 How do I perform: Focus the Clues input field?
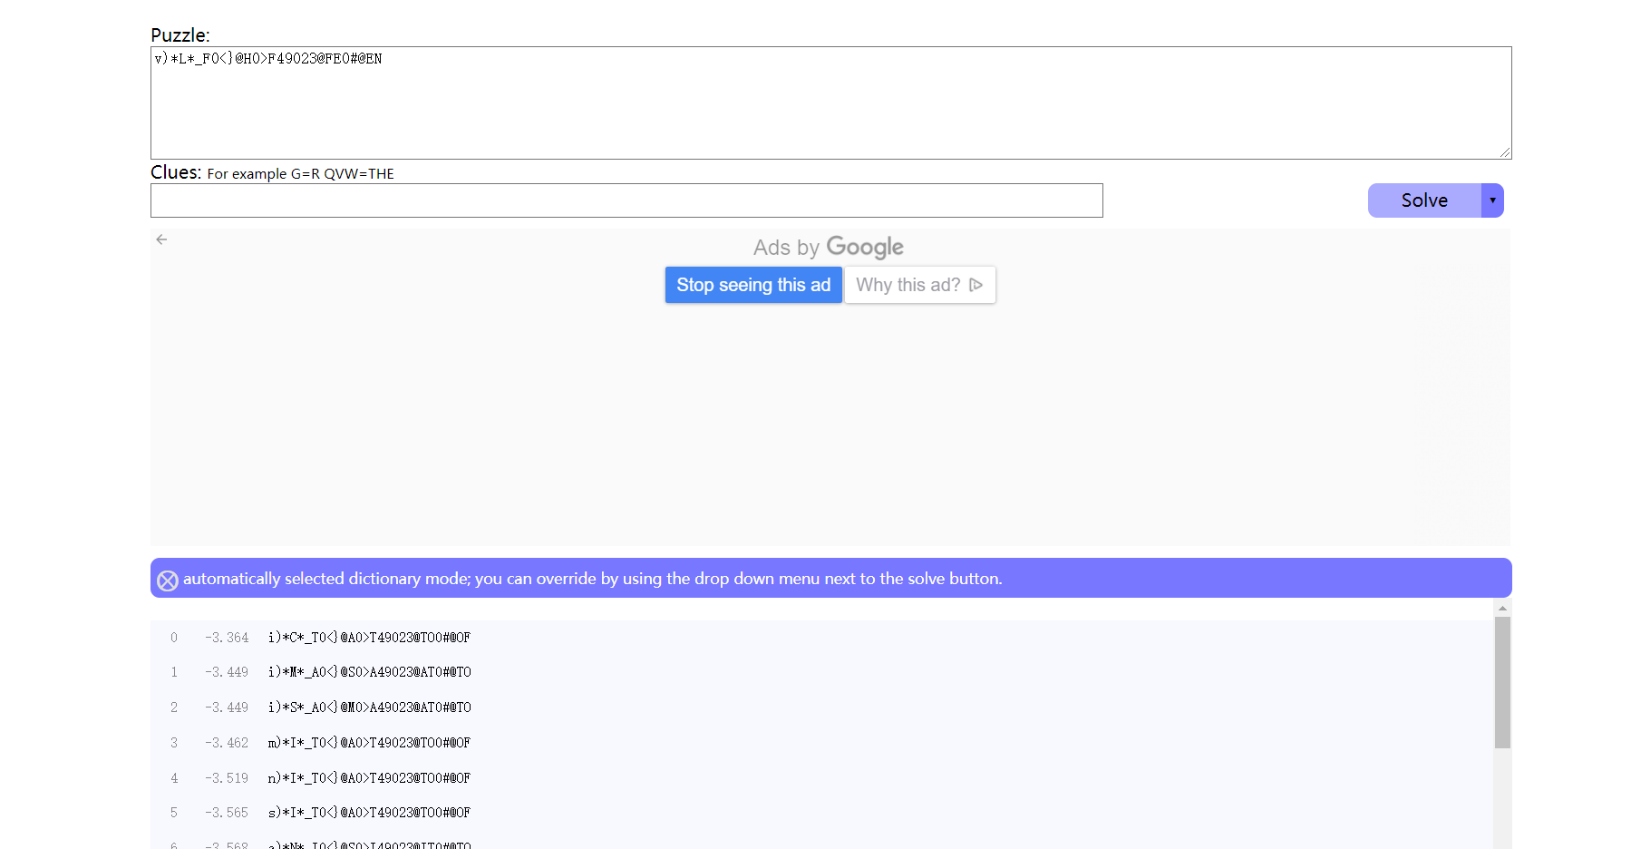626,200
